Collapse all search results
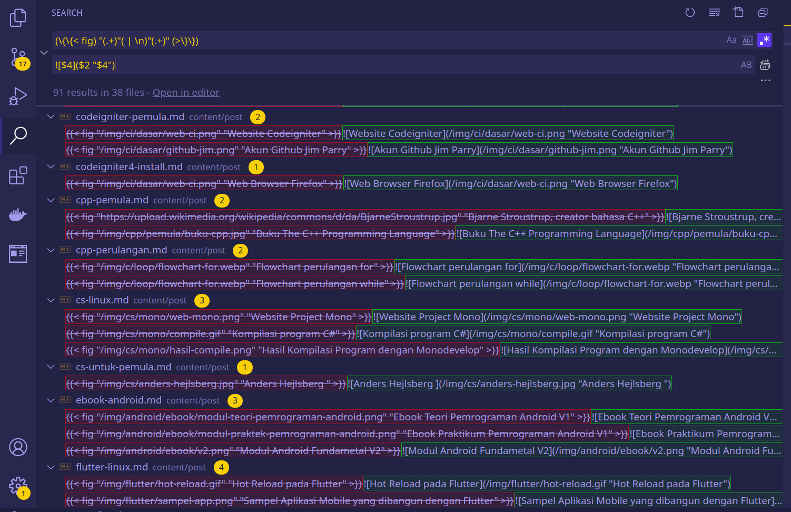This screenshot has height=512, width=791. 763,12
